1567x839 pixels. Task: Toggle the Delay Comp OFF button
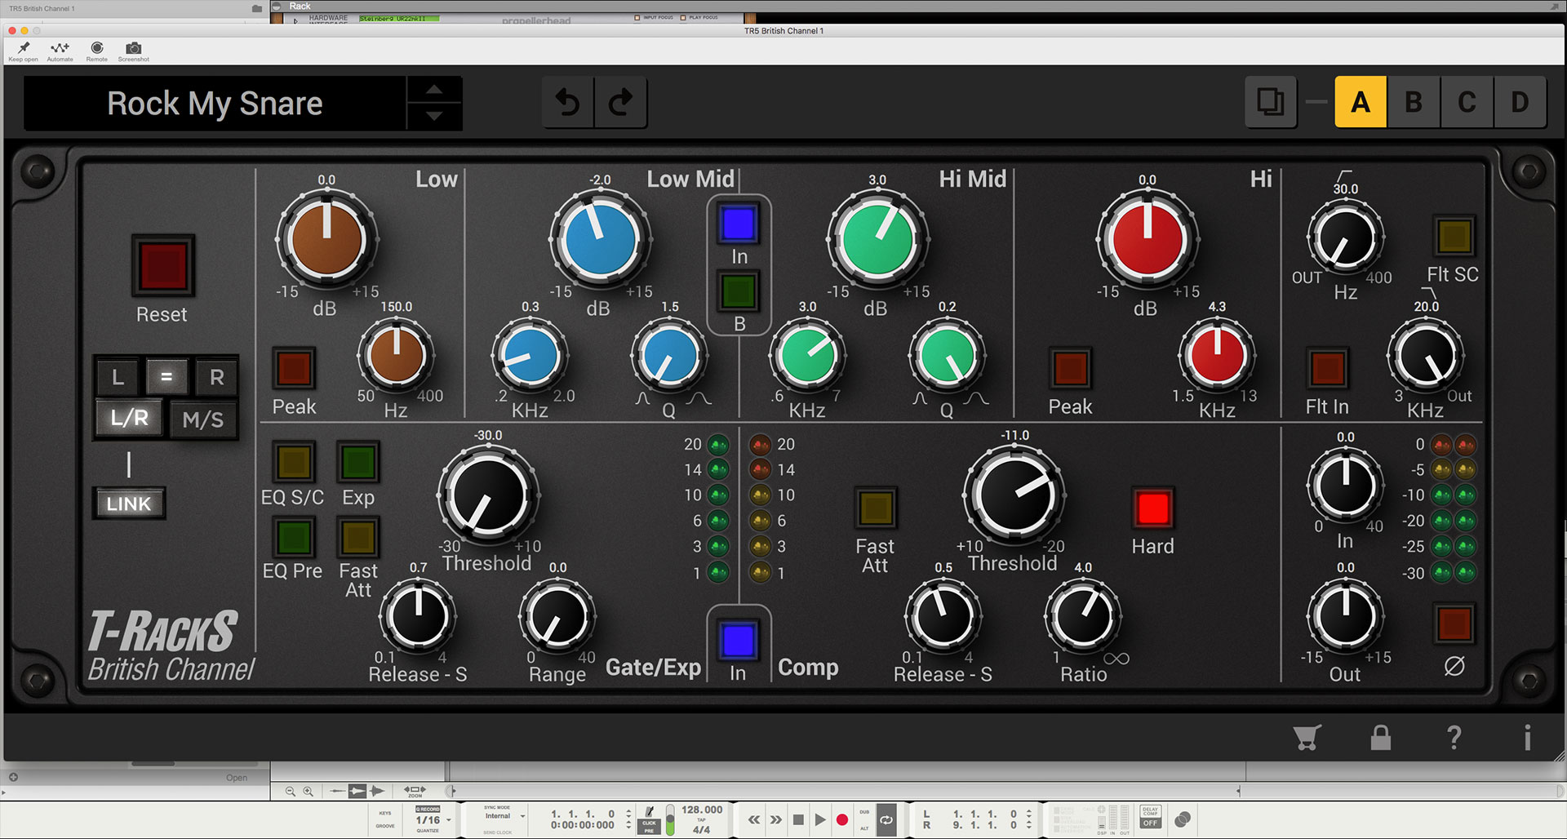(1150, 818)
